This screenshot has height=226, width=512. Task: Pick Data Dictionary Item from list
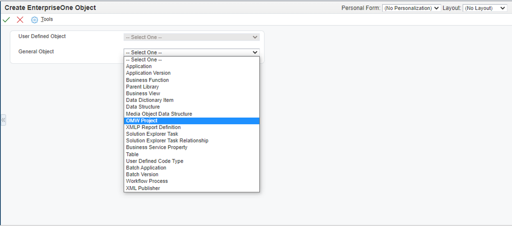coord(149,100)
